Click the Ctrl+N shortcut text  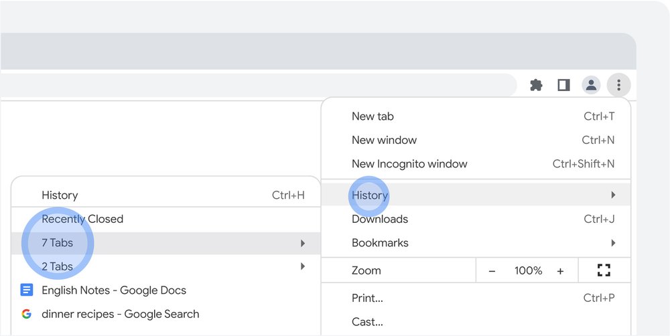(x=598, y=140)
